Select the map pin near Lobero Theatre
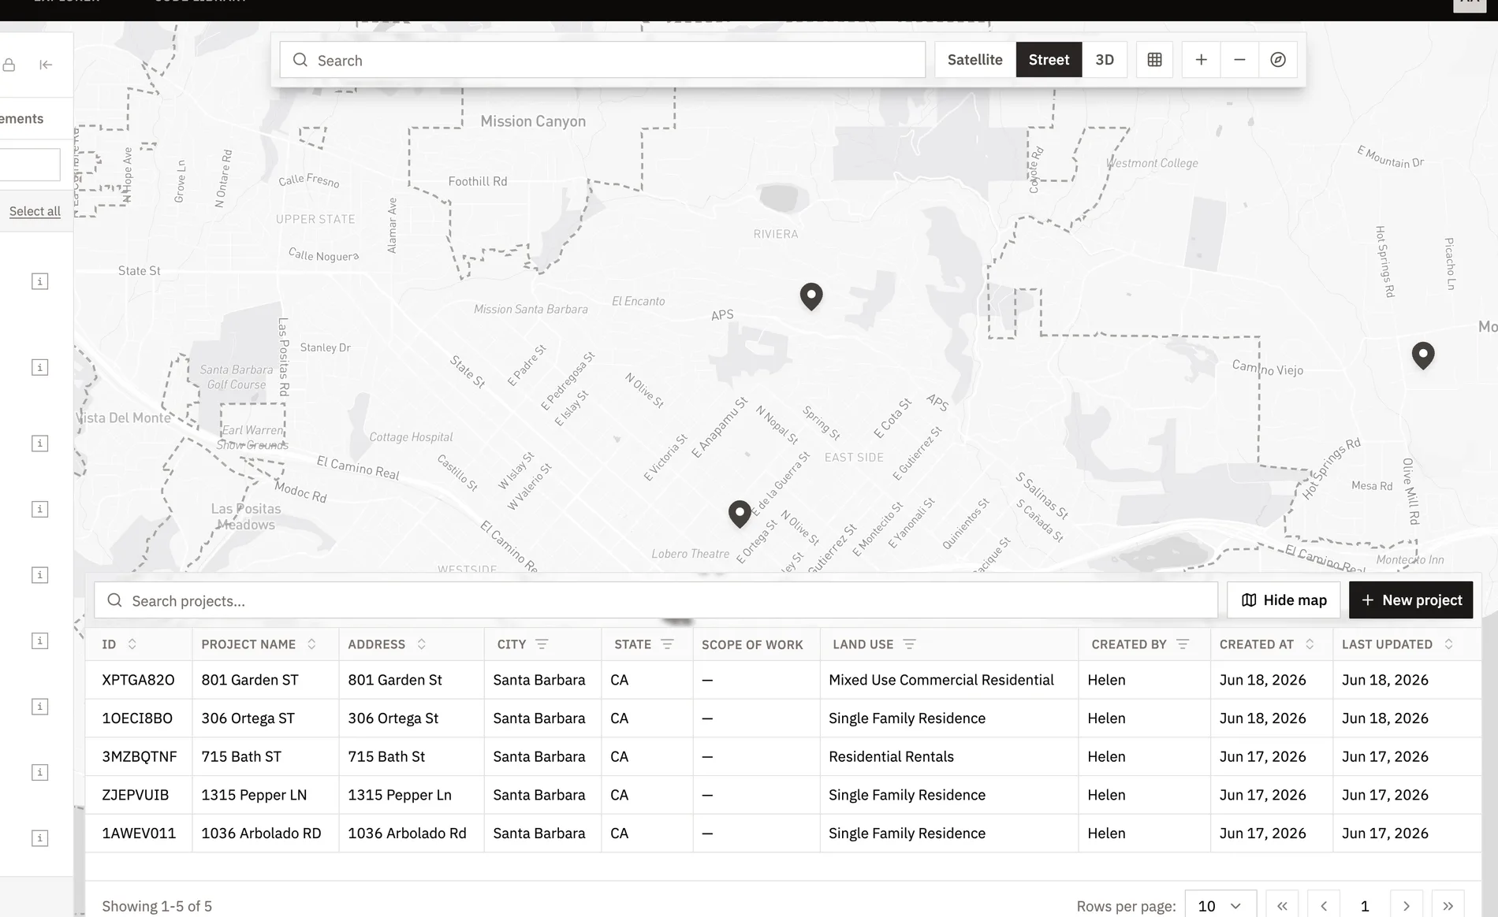Image resolution: width=1498 pixels, height=917 pixels. coord(740,514)
